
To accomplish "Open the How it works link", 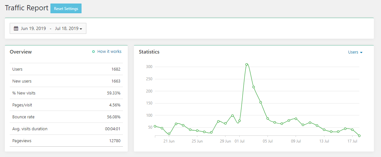I will 109,52.
